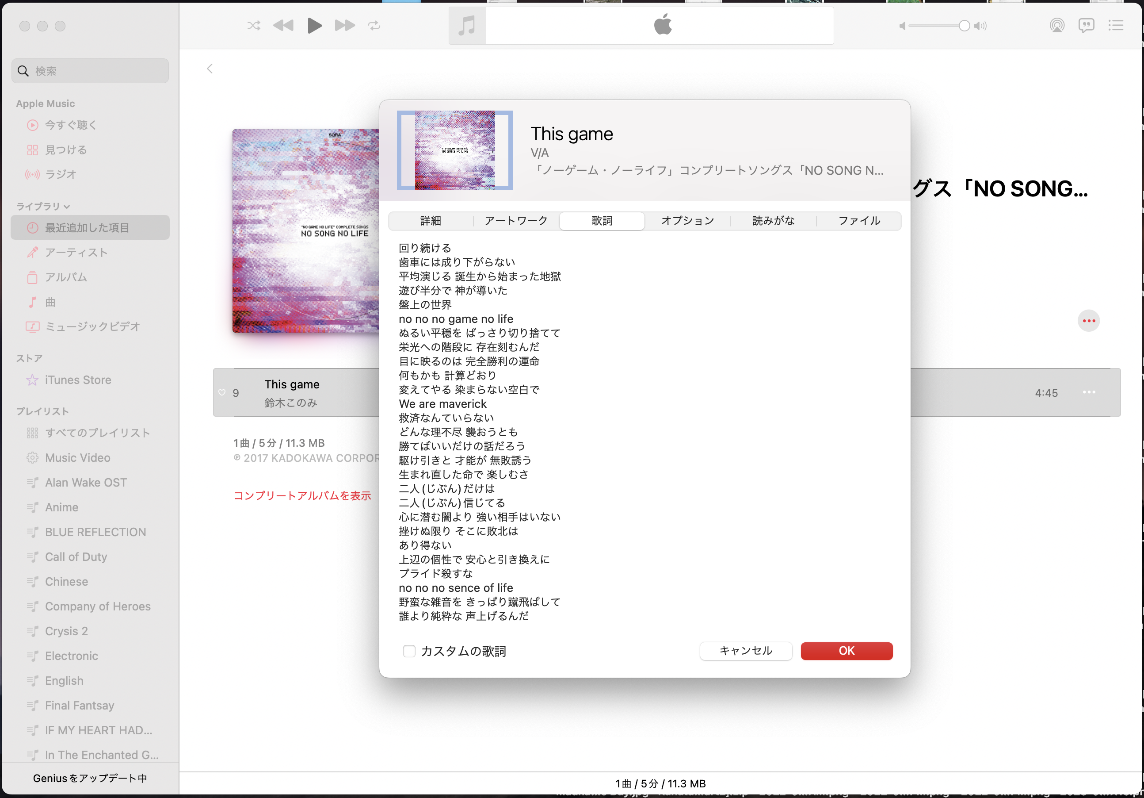Switch to 詳細 tab
Screen dimensions: 1144x798
[x=431, y=220]
